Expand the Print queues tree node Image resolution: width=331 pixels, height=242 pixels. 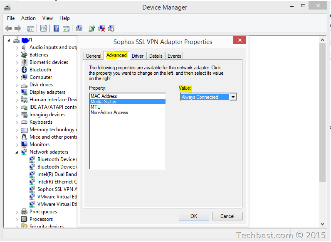click(17, 212)
